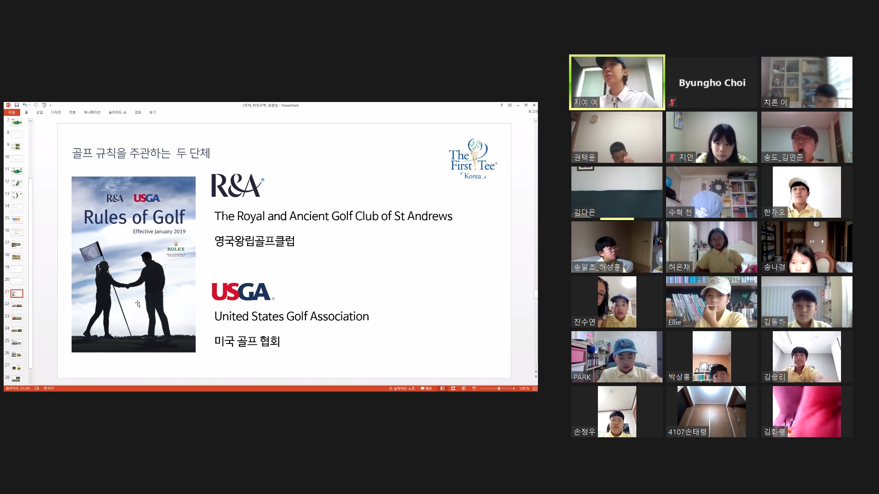
Task: Click the Undo arrow icon
Action: (25, 105)
